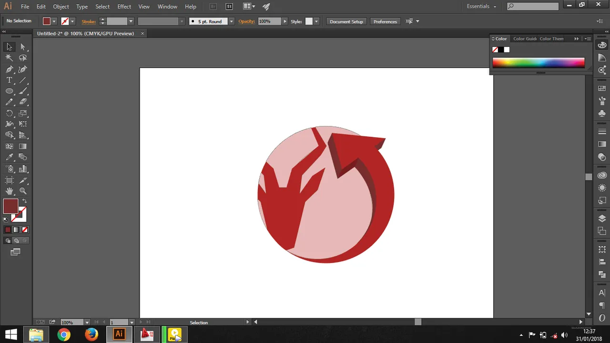This screenshot has width=610, height=343.
Task: Open the zoom level dropdown at bottom
Action: [x=87, y=322]
